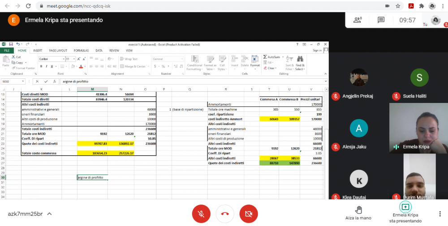Switch to the INSERT ribbon tab

pos(38,51)
